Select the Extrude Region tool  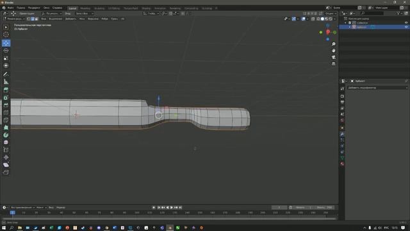coord(6,90)
